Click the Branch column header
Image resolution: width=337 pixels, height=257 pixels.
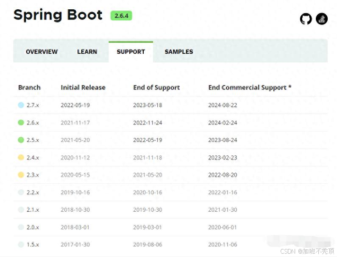(x=29, y=87)
